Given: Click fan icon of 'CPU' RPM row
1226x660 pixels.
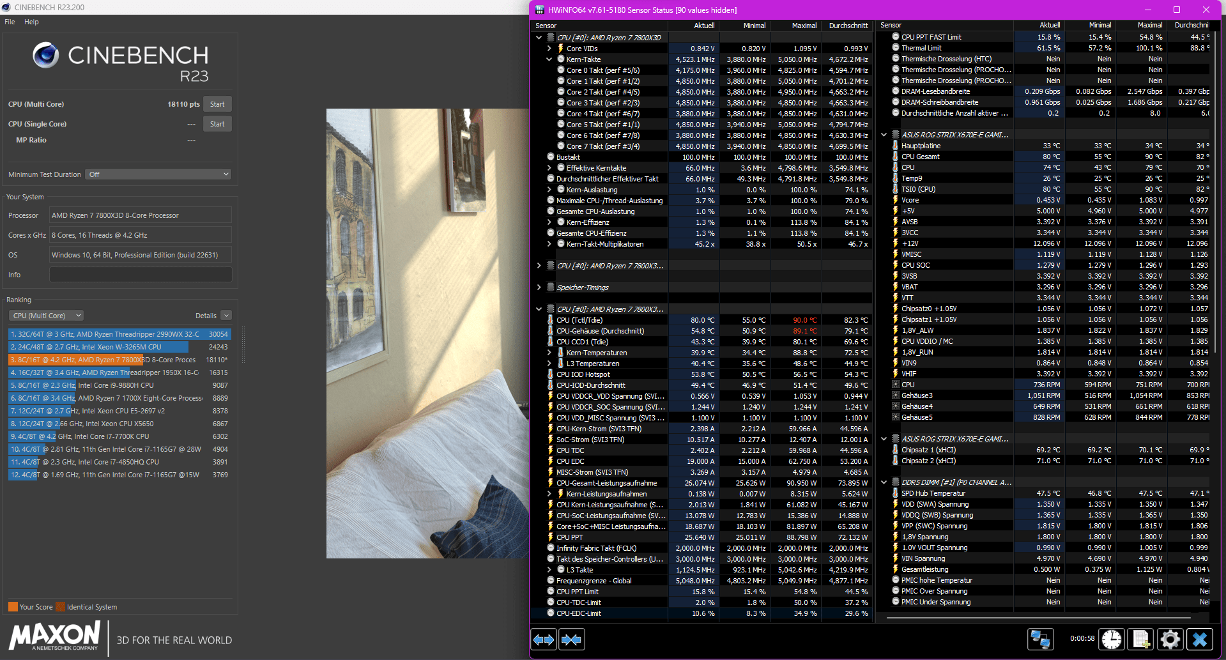Looking at the screenshot, I should (x=896, y=385).
